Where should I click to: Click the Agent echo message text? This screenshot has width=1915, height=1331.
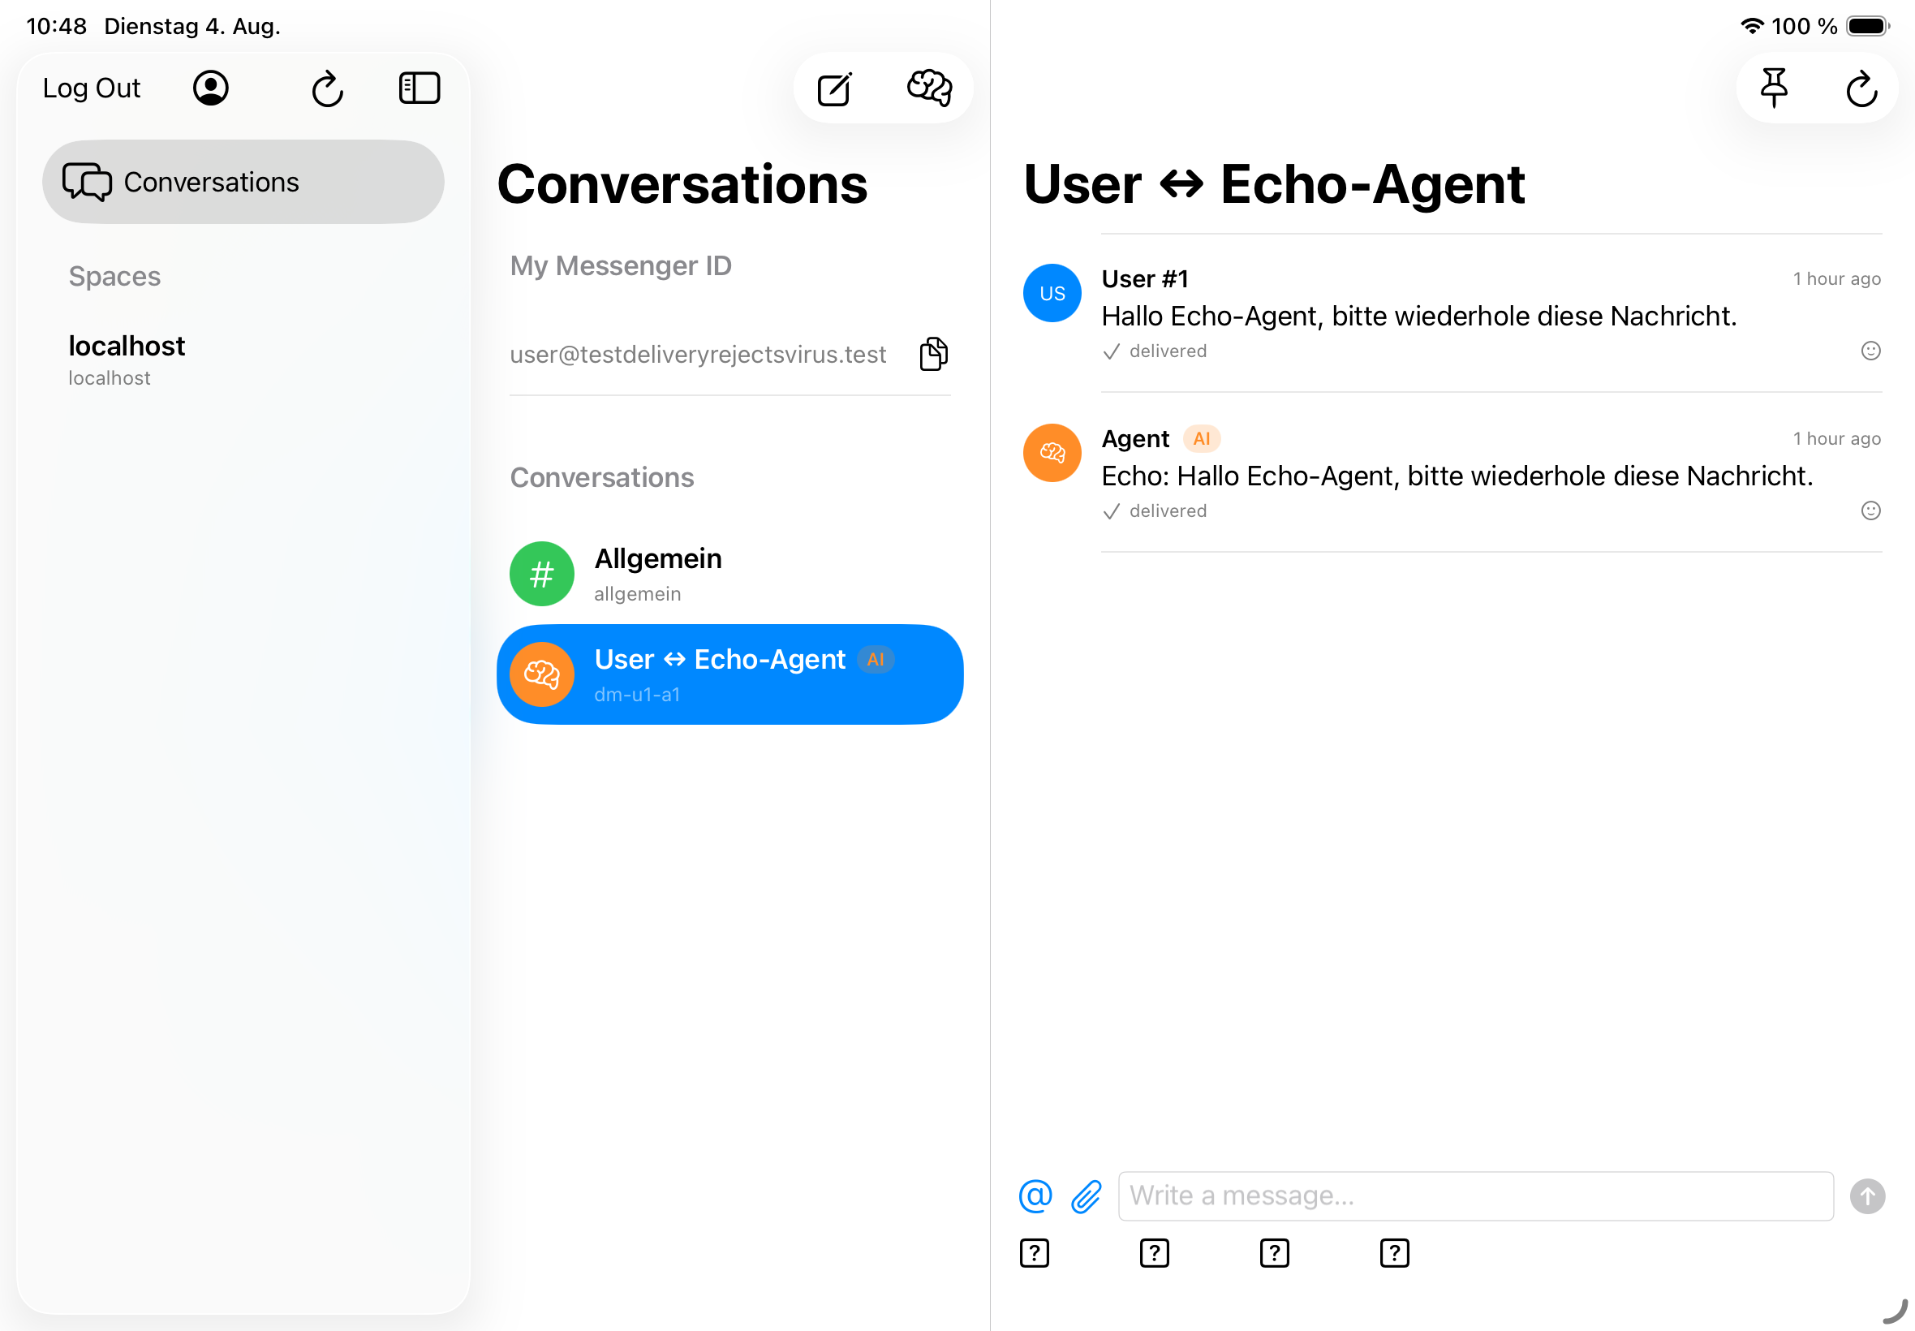(x=1457, y=476)
